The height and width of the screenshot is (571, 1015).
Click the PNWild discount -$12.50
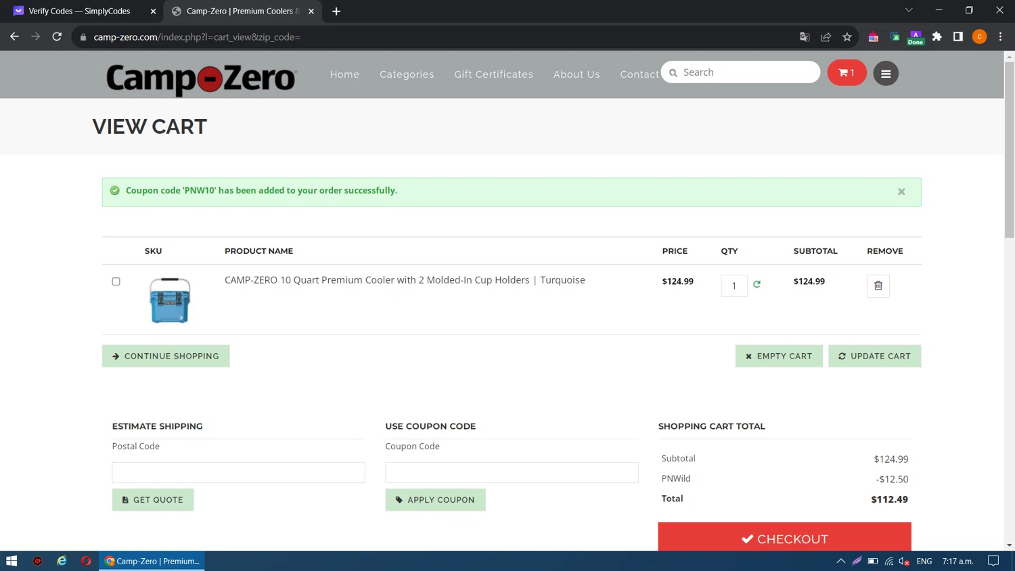(x=892, y=479)
